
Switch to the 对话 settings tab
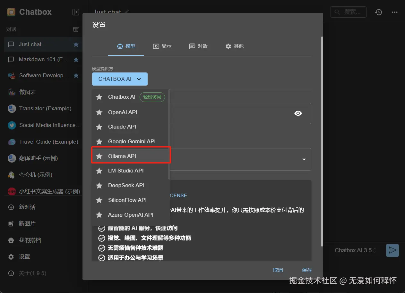point(198,46)
